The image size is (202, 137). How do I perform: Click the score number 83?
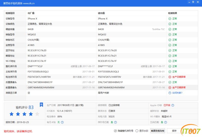pyautogui.click(x=31, y=107)
